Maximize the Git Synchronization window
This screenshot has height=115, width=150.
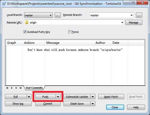(x=133, y=3)
